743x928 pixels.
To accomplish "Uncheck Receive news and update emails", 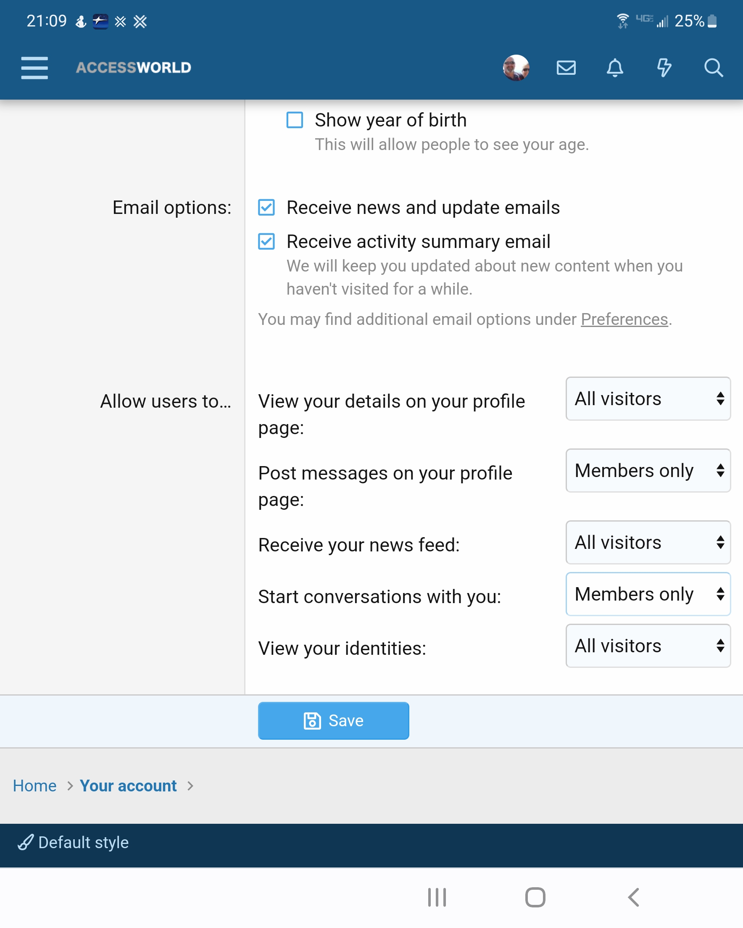I will (266, 208).
